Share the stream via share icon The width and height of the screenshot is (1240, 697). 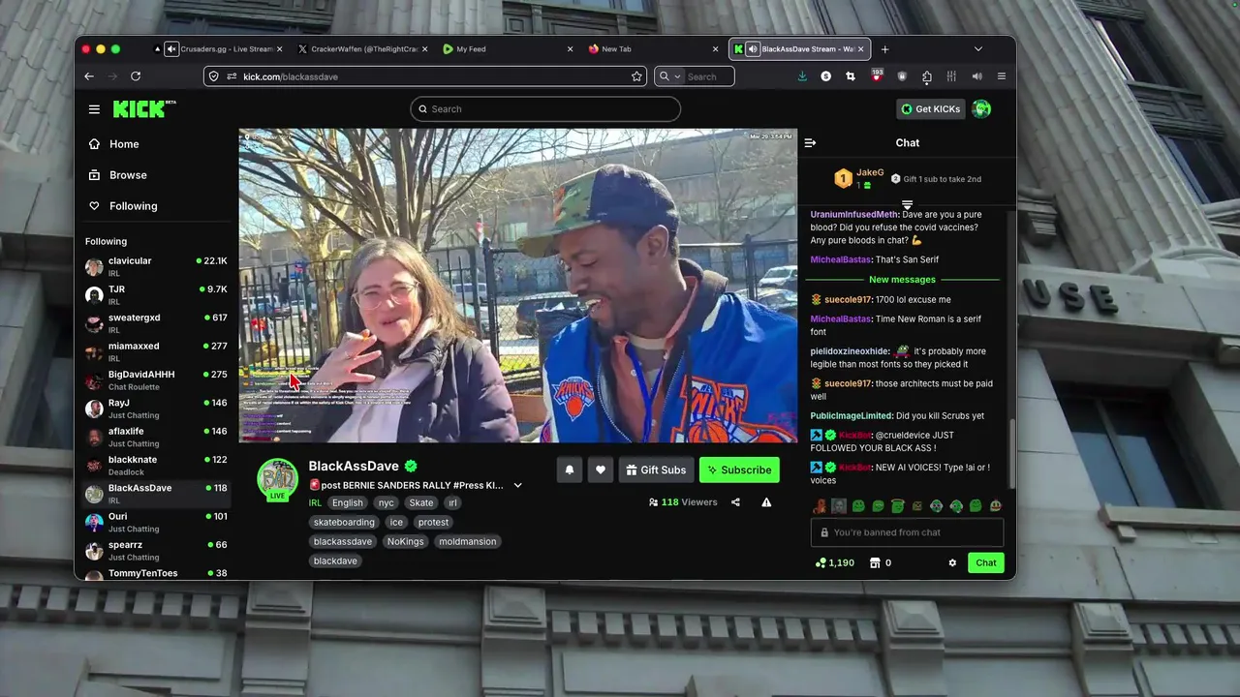pos(735,502)
